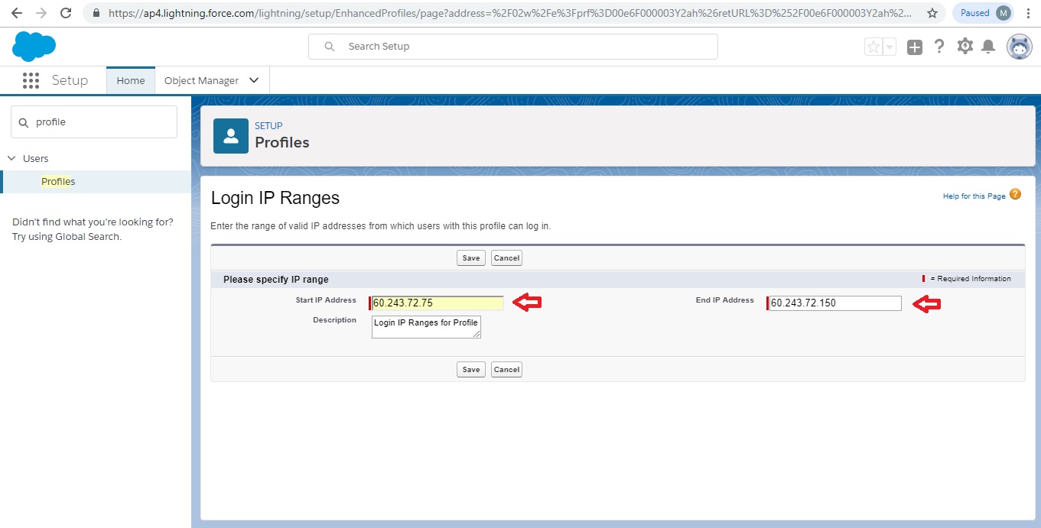The image size is (1041, 528).
Task: Click the browser reload button
Action: click(66, 13)
